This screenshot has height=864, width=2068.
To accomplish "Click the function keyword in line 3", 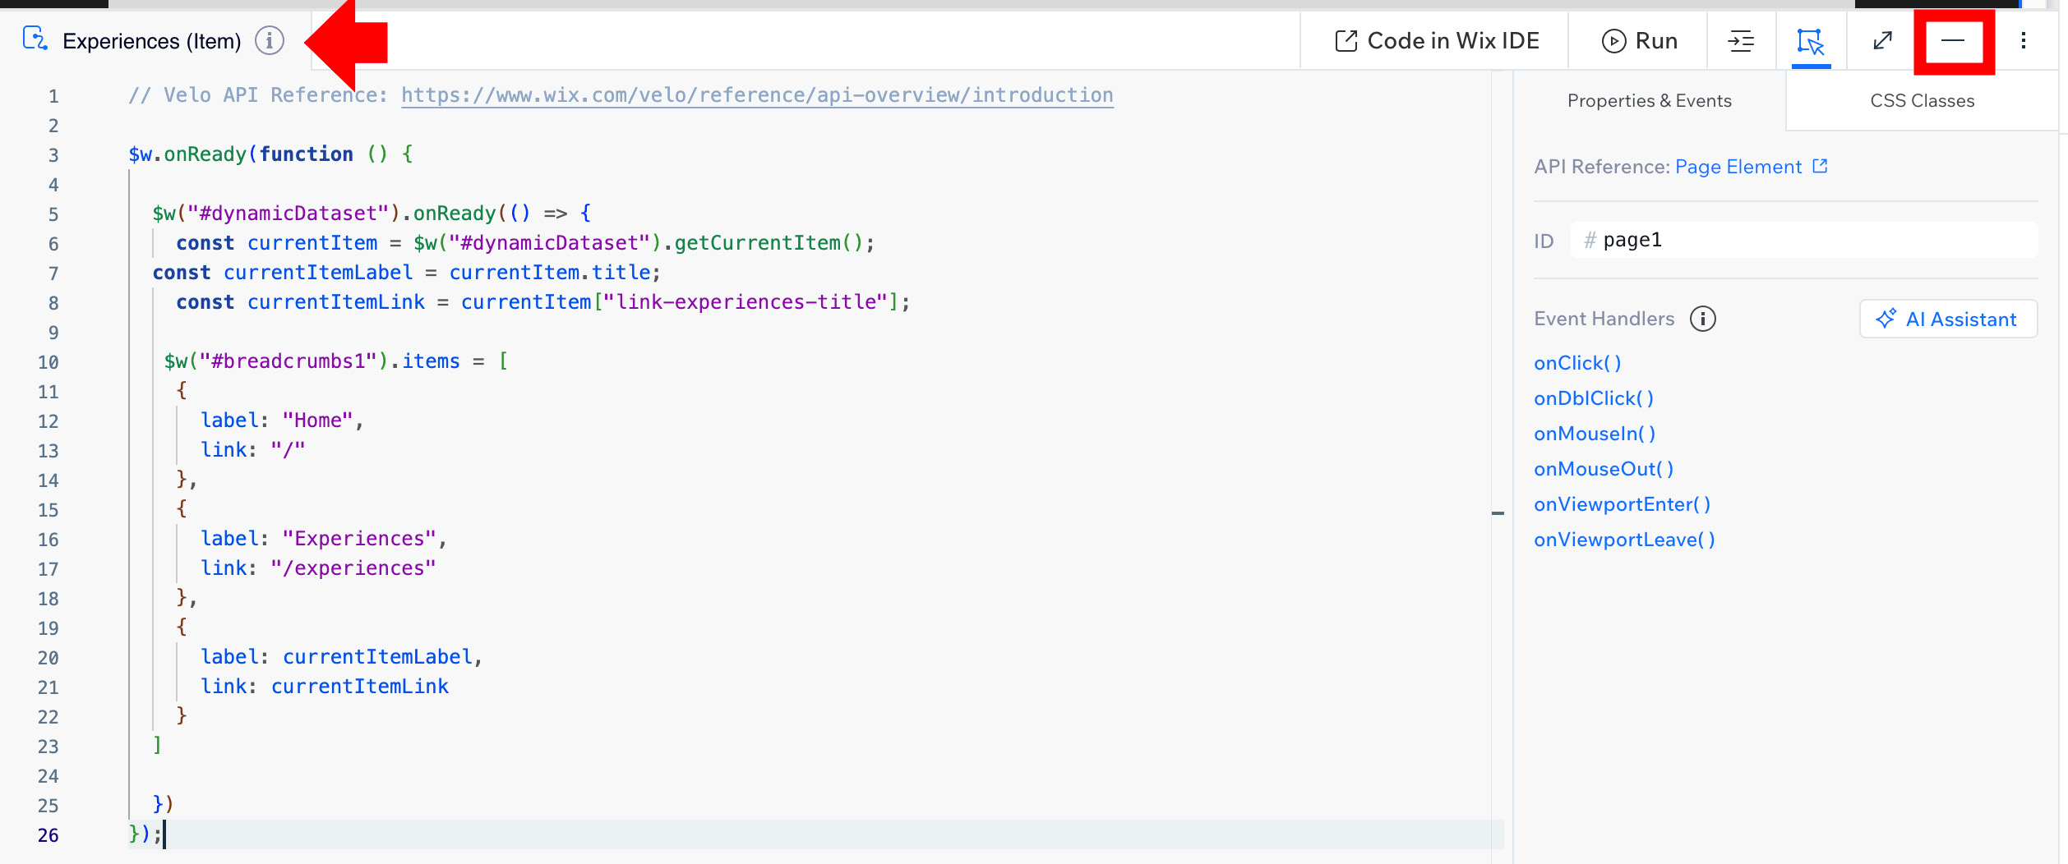I will coord(307,154).
